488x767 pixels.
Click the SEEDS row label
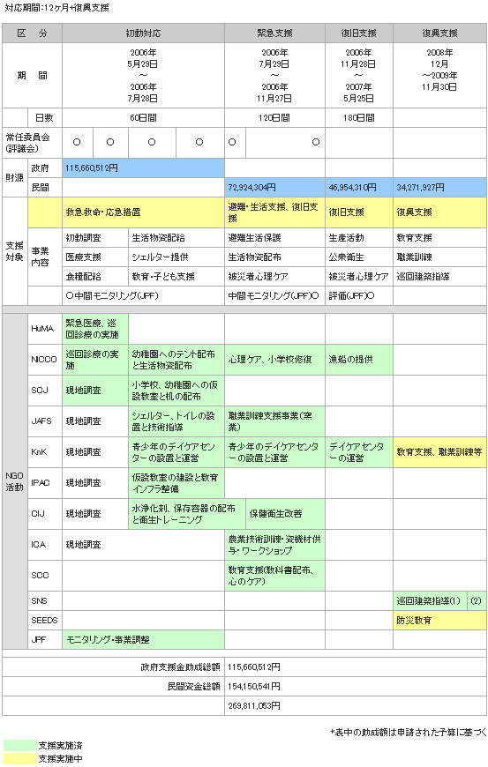tap(44, 621)
